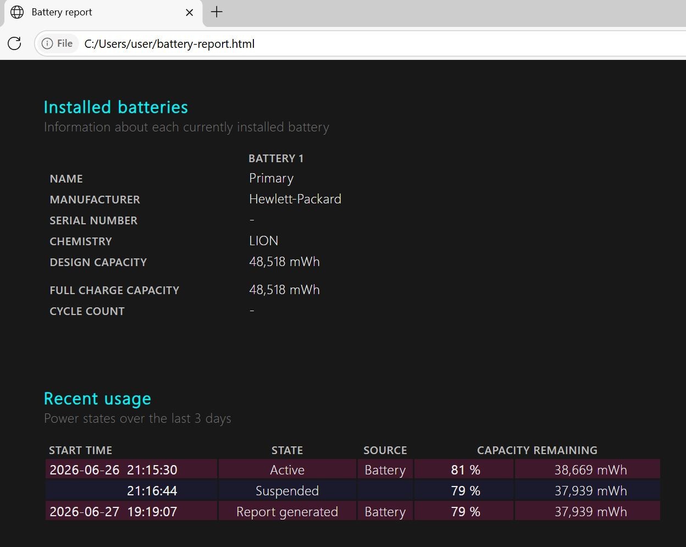This screenshot has width=686, height=547.
Task: Reload the battery report page
Action: pos(15,43)
